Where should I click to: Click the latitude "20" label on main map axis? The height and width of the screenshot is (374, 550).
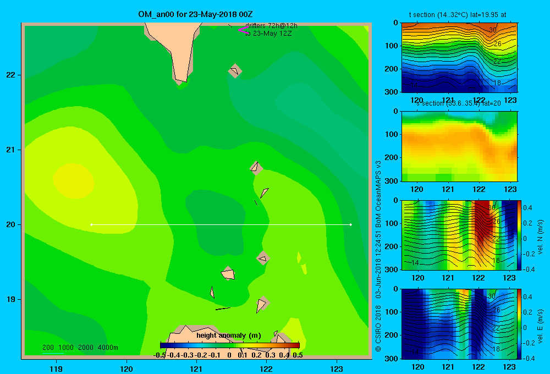point(11,224)
